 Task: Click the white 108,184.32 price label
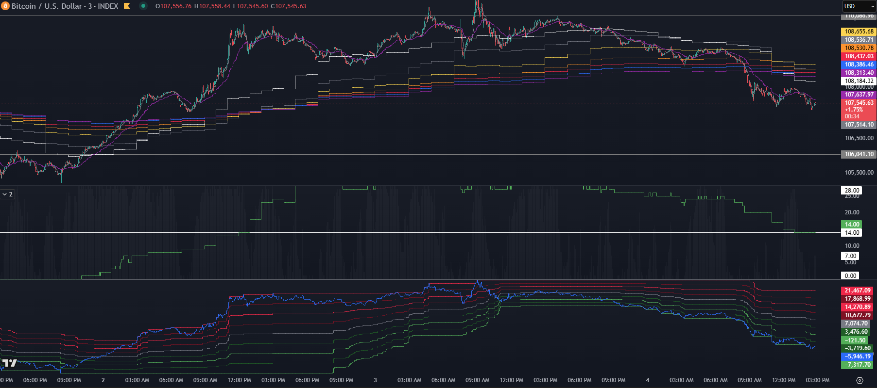859,81
